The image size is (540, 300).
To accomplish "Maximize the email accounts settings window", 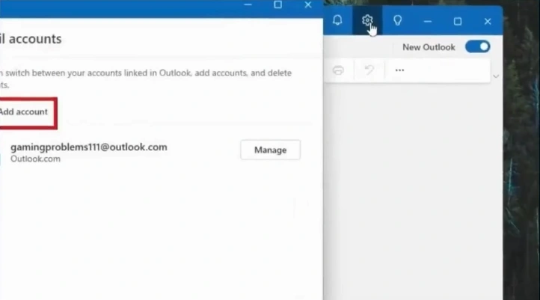I will (277, 4).
